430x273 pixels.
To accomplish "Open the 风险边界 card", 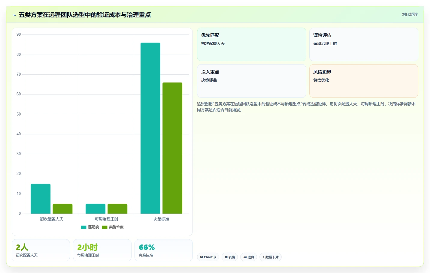I will coord(364,81).
